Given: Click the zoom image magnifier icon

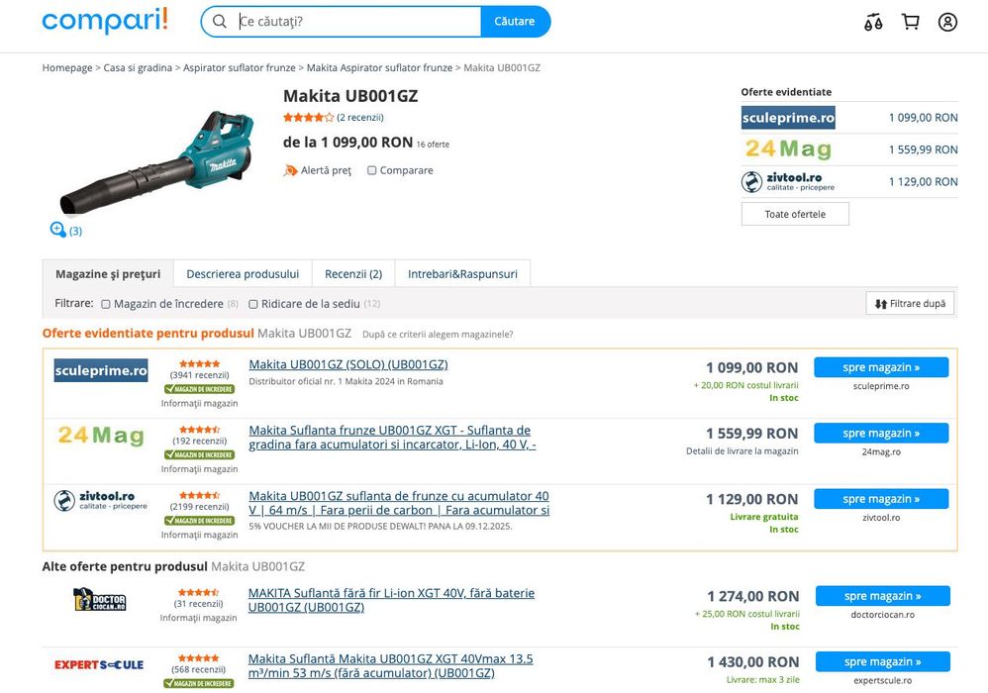Looking at the screenshot, I should click(x=57, y=230).
